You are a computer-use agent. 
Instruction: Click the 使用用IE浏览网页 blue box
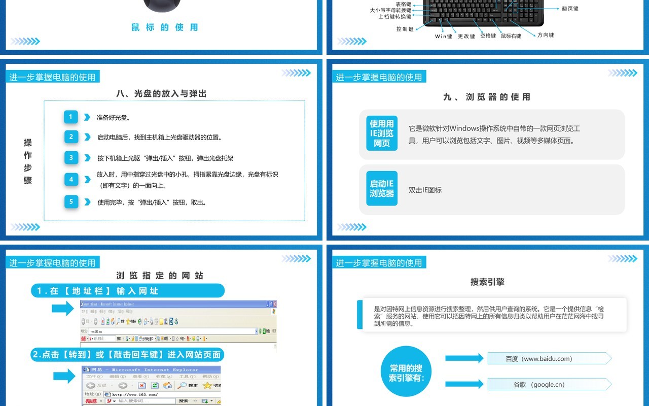coord(382,133)
